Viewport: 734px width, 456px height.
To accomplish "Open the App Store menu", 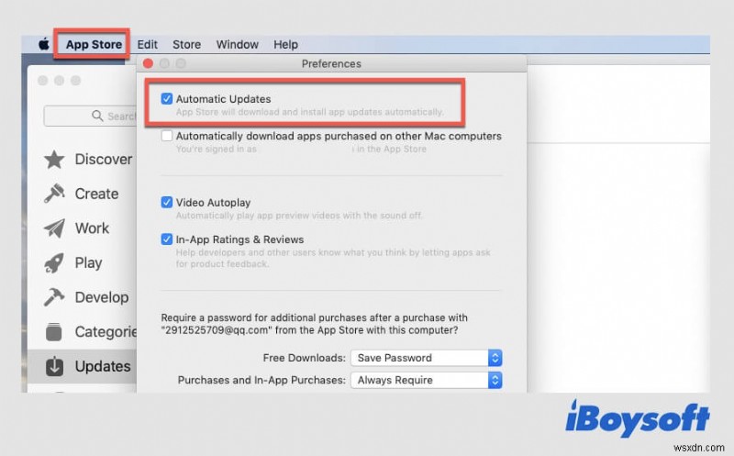I will pos(94,44).
